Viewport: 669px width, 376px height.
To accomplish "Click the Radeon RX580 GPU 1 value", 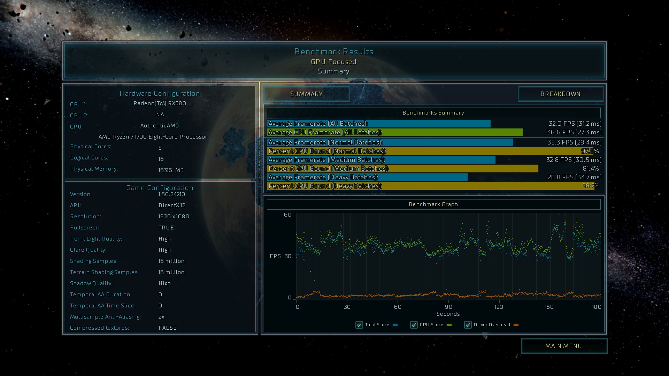I will (x=160, y=103).
